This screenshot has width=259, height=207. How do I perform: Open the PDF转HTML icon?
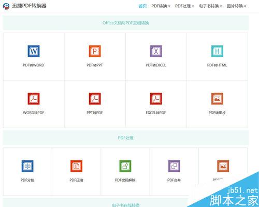[x=217, y=51]
